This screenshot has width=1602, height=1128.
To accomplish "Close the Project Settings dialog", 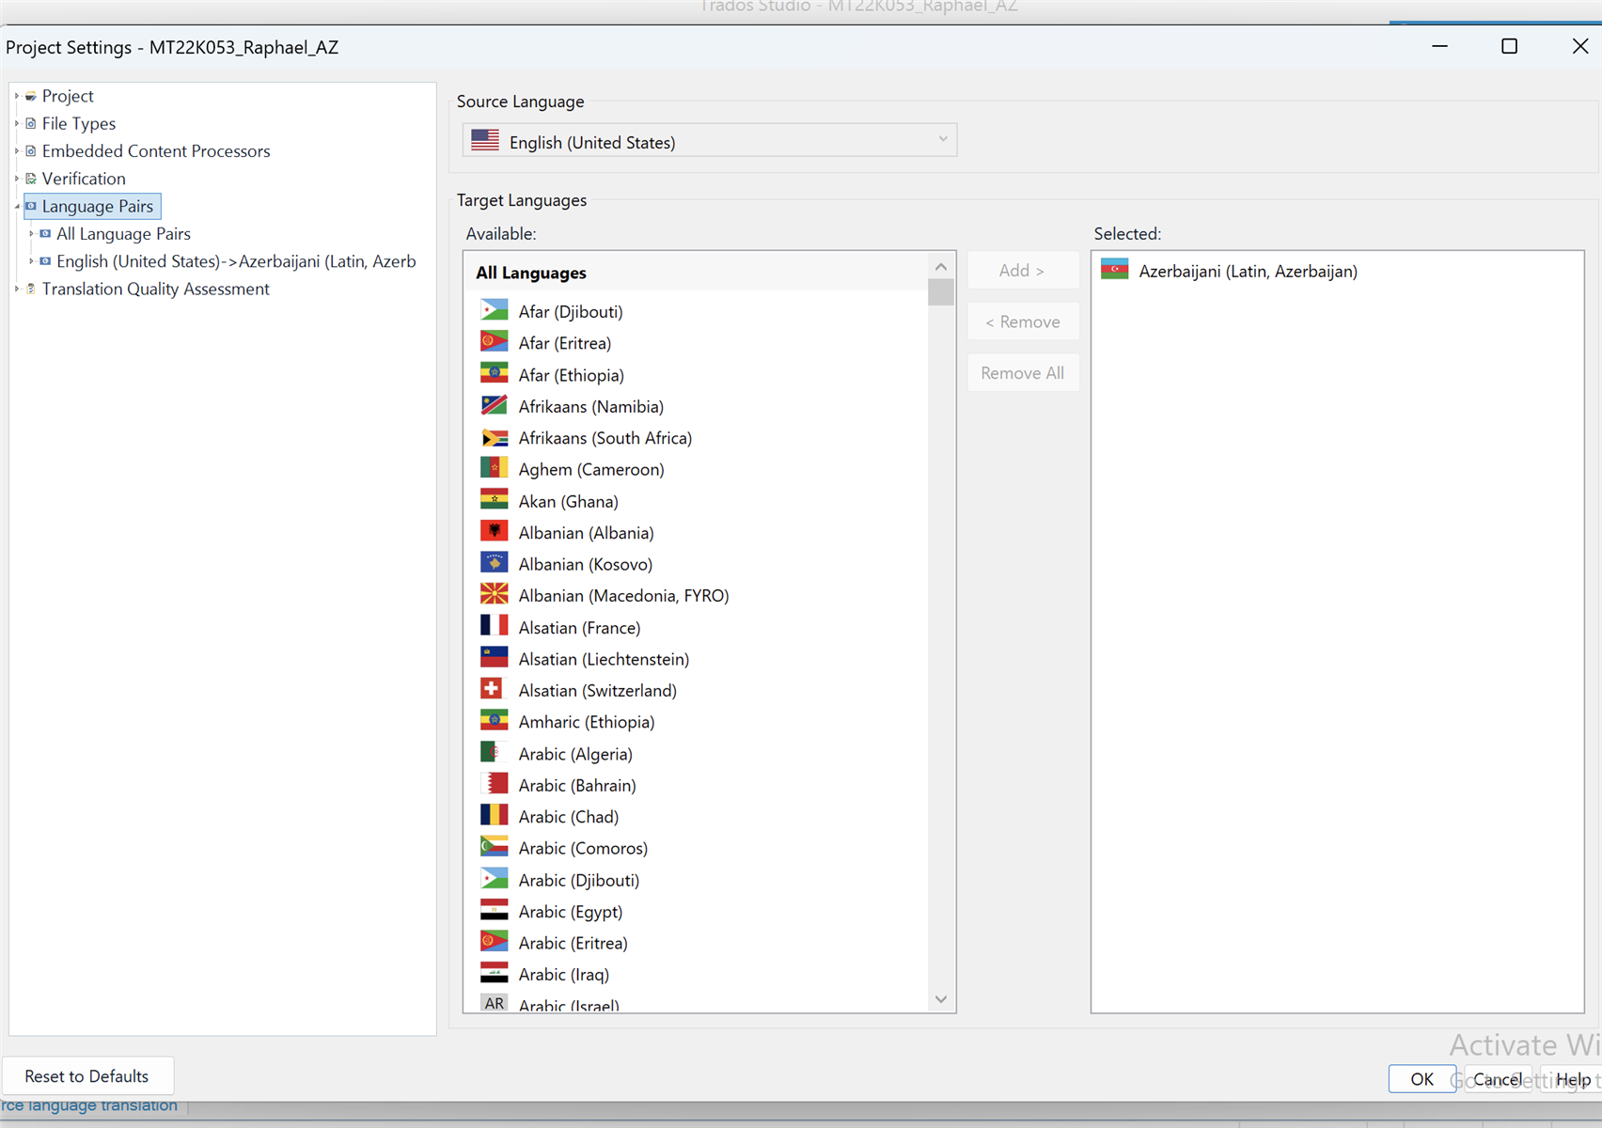I will [1580, 46].
